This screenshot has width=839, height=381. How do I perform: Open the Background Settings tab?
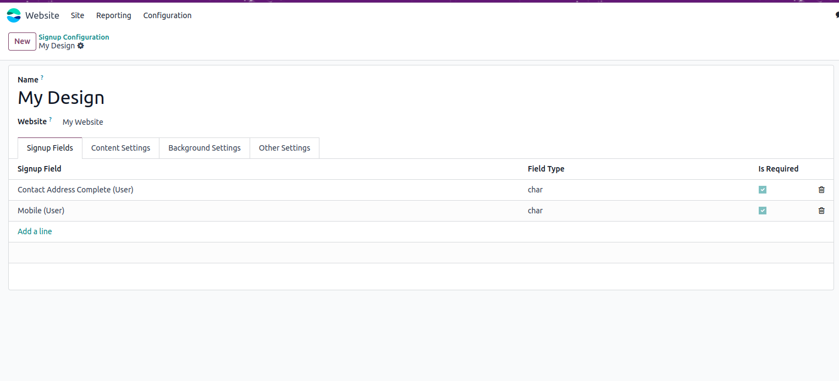click(x=205, y=148)
